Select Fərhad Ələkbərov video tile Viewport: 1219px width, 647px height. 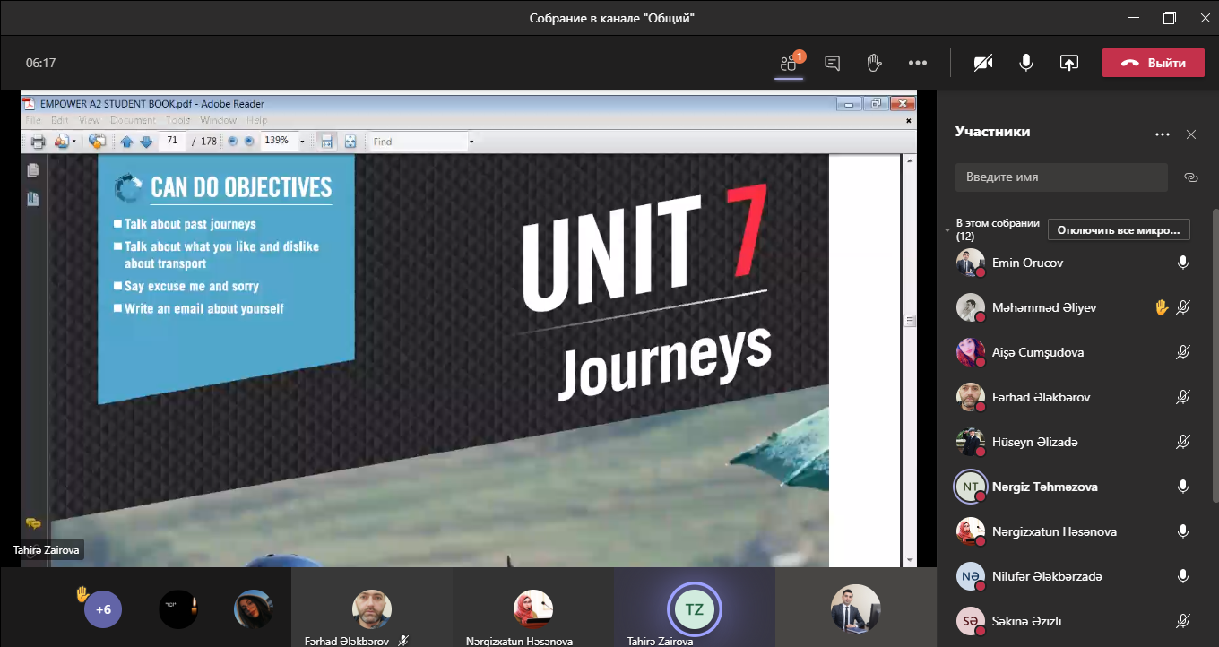(x=371, y=608)
